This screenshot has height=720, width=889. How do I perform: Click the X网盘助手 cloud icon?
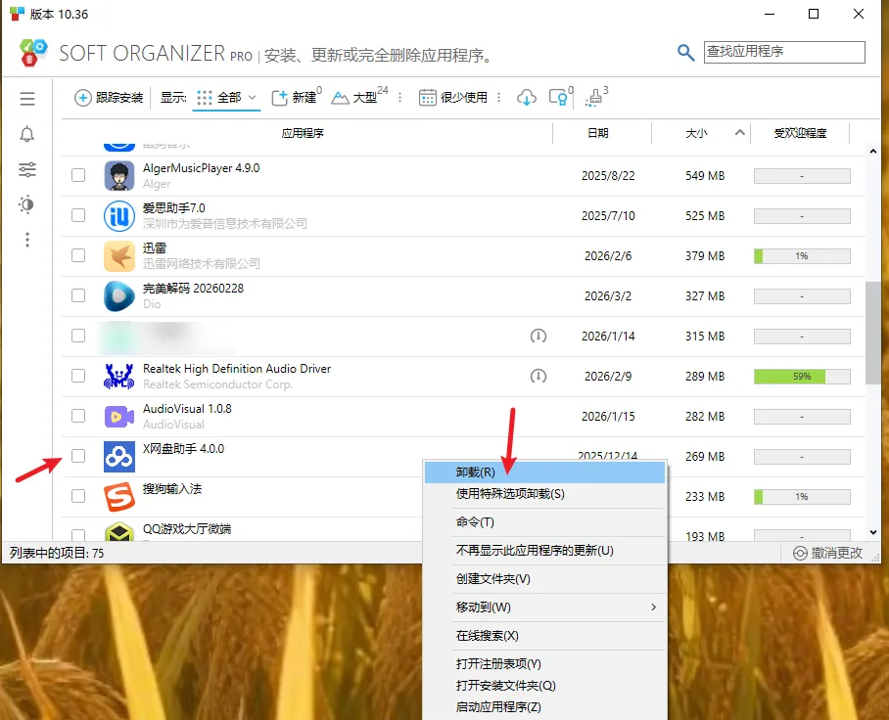119,457
